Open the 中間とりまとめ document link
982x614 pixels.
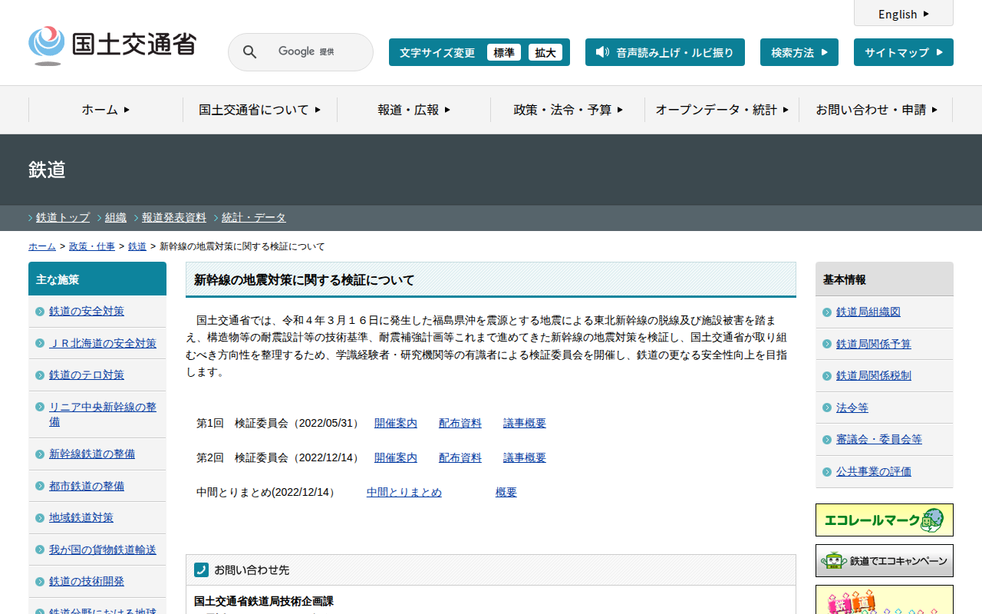pyautogui.click(x=404, y=492)
